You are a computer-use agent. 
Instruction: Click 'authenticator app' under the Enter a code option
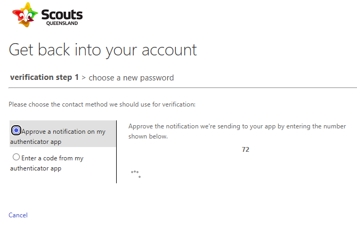(x=36, y=168)
